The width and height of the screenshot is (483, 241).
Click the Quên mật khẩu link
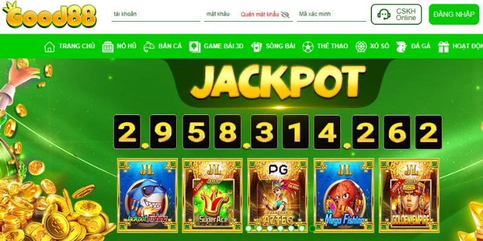pyautogui.click(x=260, y=14)
